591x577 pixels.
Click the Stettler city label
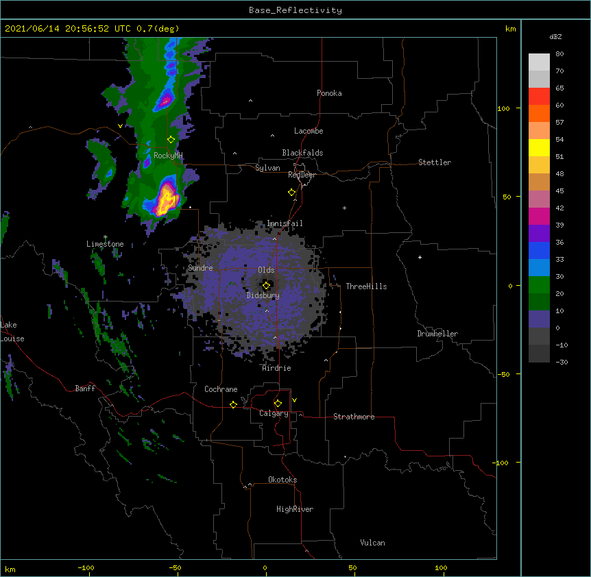[434, 162]
